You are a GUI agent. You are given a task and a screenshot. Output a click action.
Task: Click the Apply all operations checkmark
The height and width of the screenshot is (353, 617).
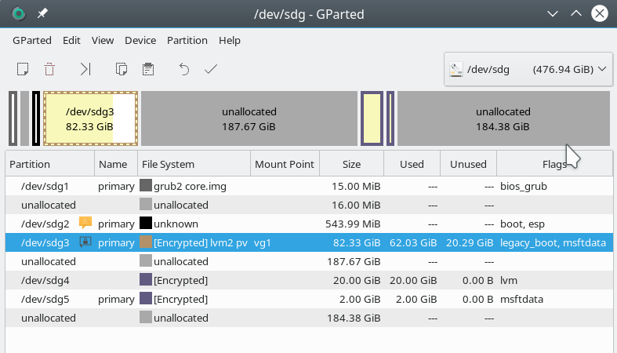211,69
